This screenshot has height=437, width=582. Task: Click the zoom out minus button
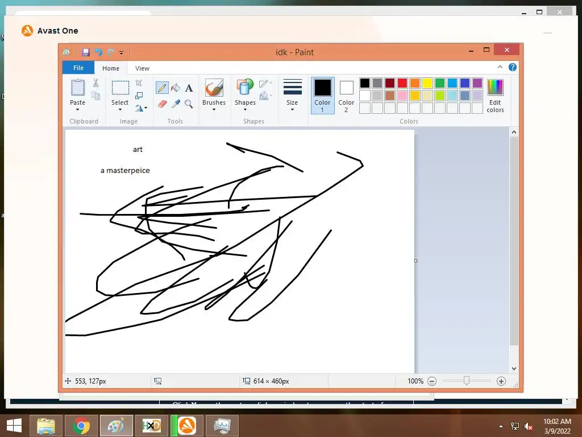432,381
